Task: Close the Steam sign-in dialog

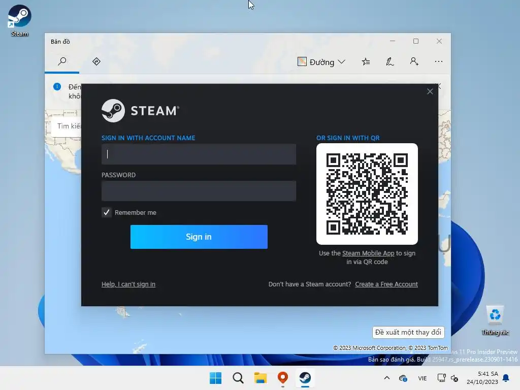Action: click(x=430, y=91)
